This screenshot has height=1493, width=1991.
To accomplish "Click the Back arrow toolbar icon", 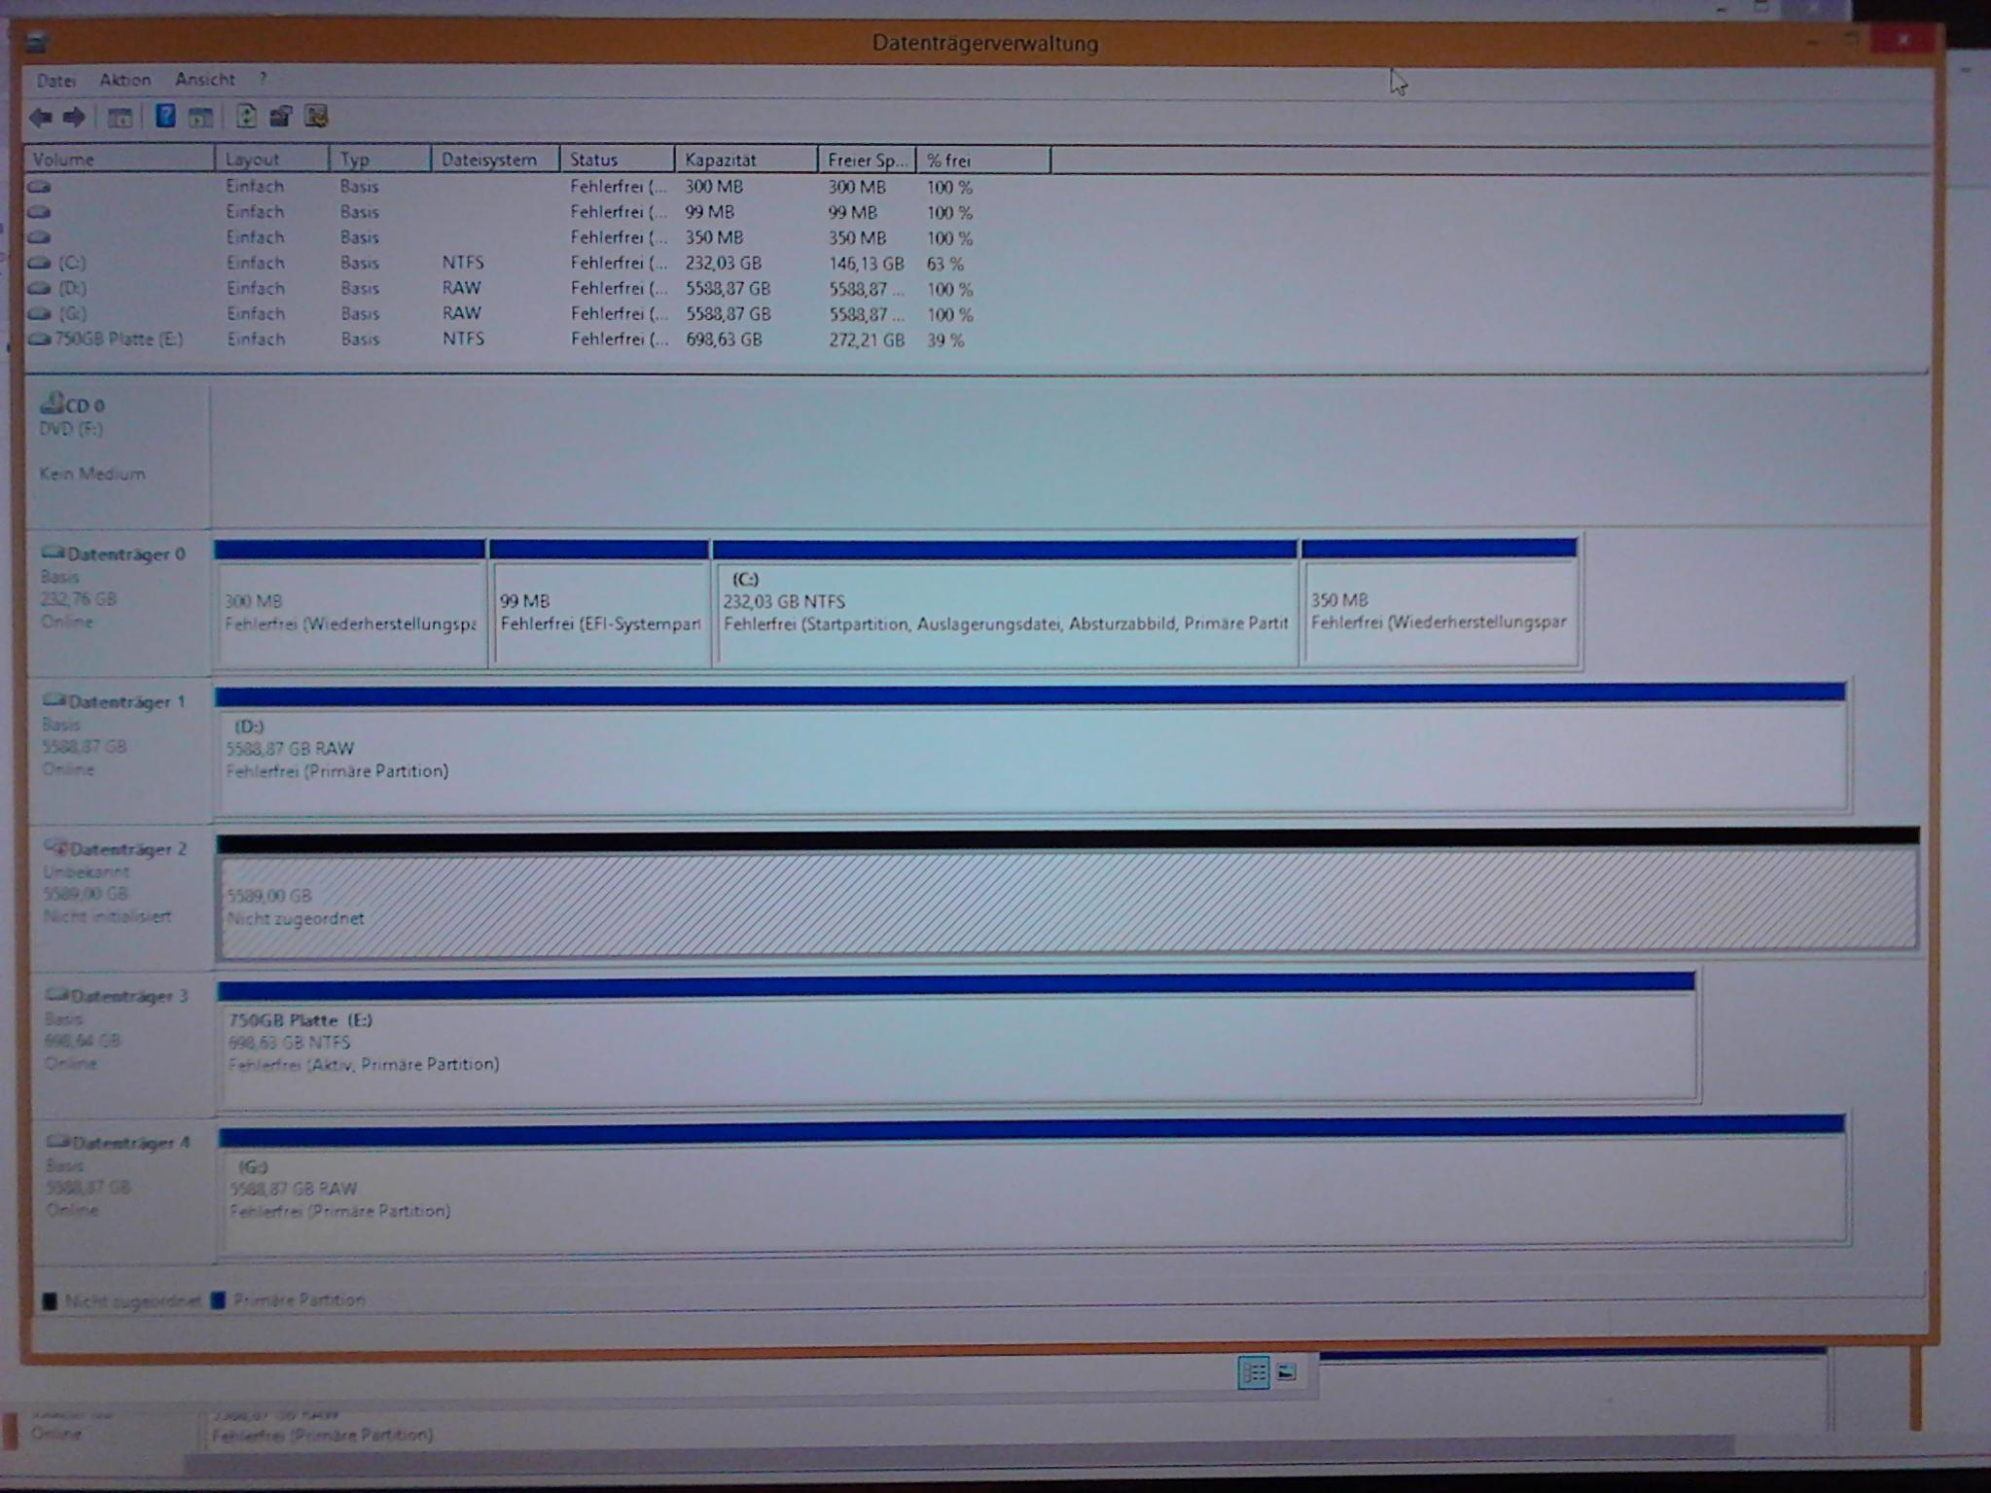I will (x=41, y=118).
